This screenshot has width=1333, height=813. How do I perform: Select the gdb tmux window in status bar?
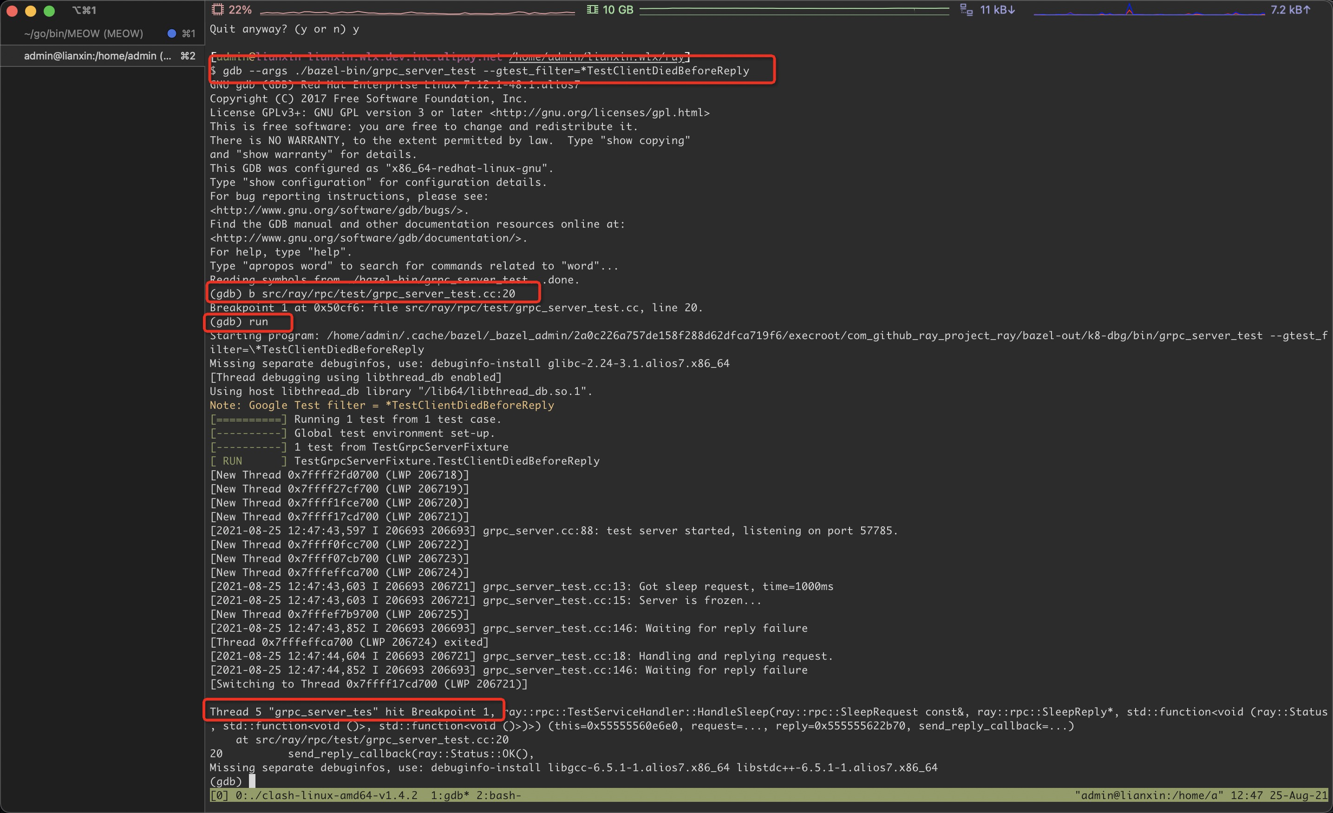[450, 795]
